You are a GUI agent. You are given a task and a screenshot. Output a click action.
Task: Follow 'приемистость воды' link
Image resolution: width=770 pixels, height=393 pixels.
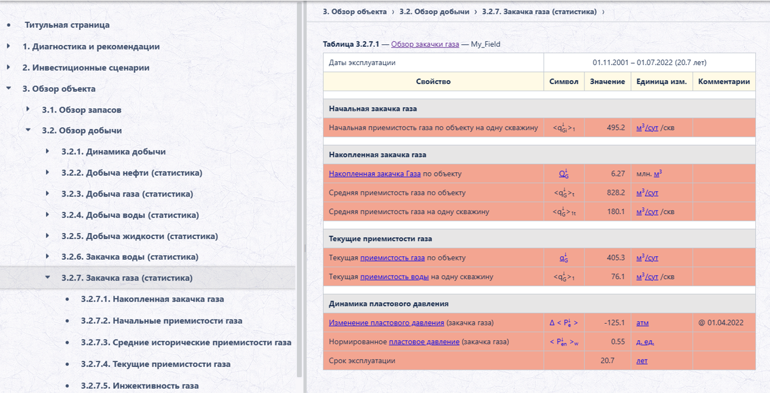click(x=394, y=277)
